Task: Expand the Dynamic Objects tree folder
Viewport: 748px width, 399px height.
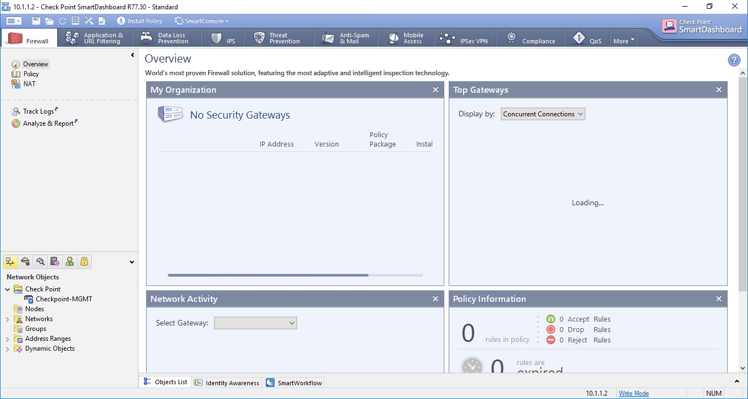Action: (7, 349)
